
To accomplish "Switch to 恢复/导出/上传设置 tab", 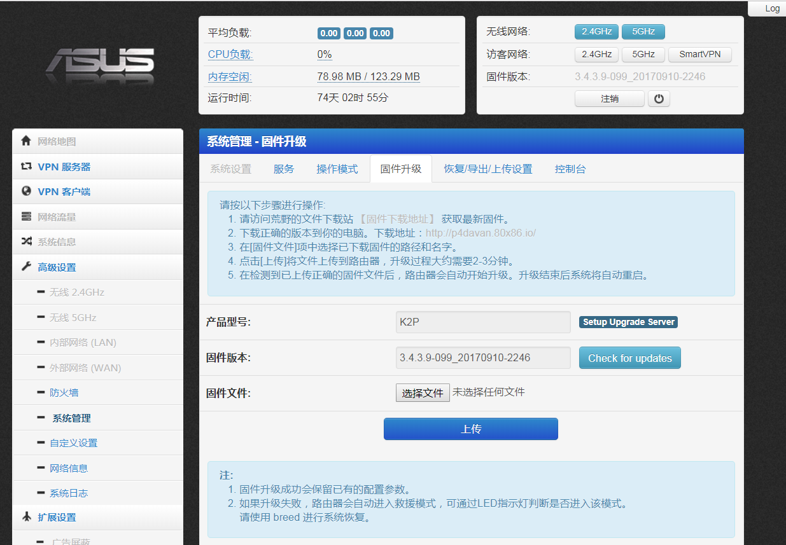I will pos(488,169).
